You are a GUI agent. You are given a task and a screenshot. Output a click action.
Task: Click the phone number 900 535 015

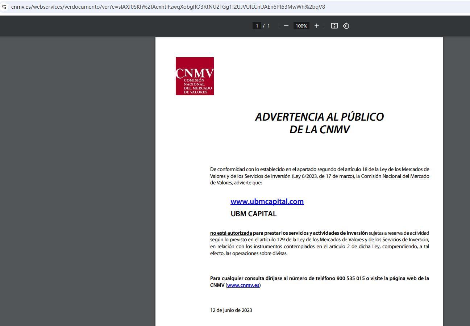coord(350,278)
